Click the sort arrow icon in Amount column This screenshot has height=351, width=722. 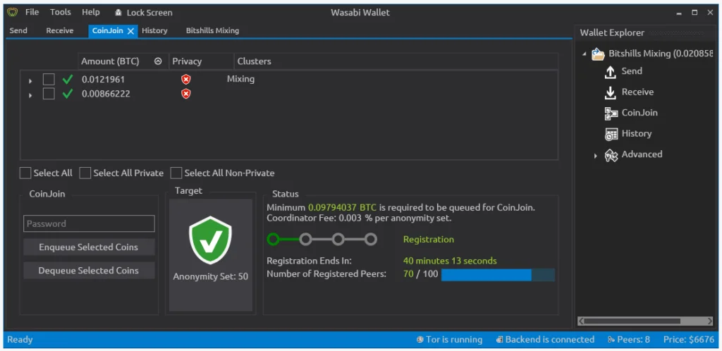click(x=158, y=61)
